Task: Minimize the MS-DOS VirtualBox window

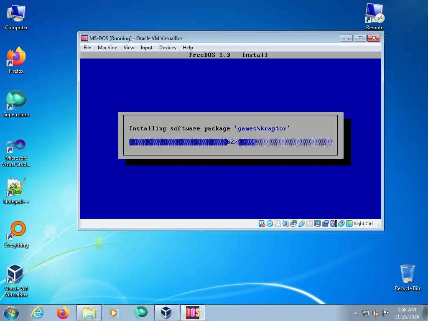Action: click(x=346, y=38)
